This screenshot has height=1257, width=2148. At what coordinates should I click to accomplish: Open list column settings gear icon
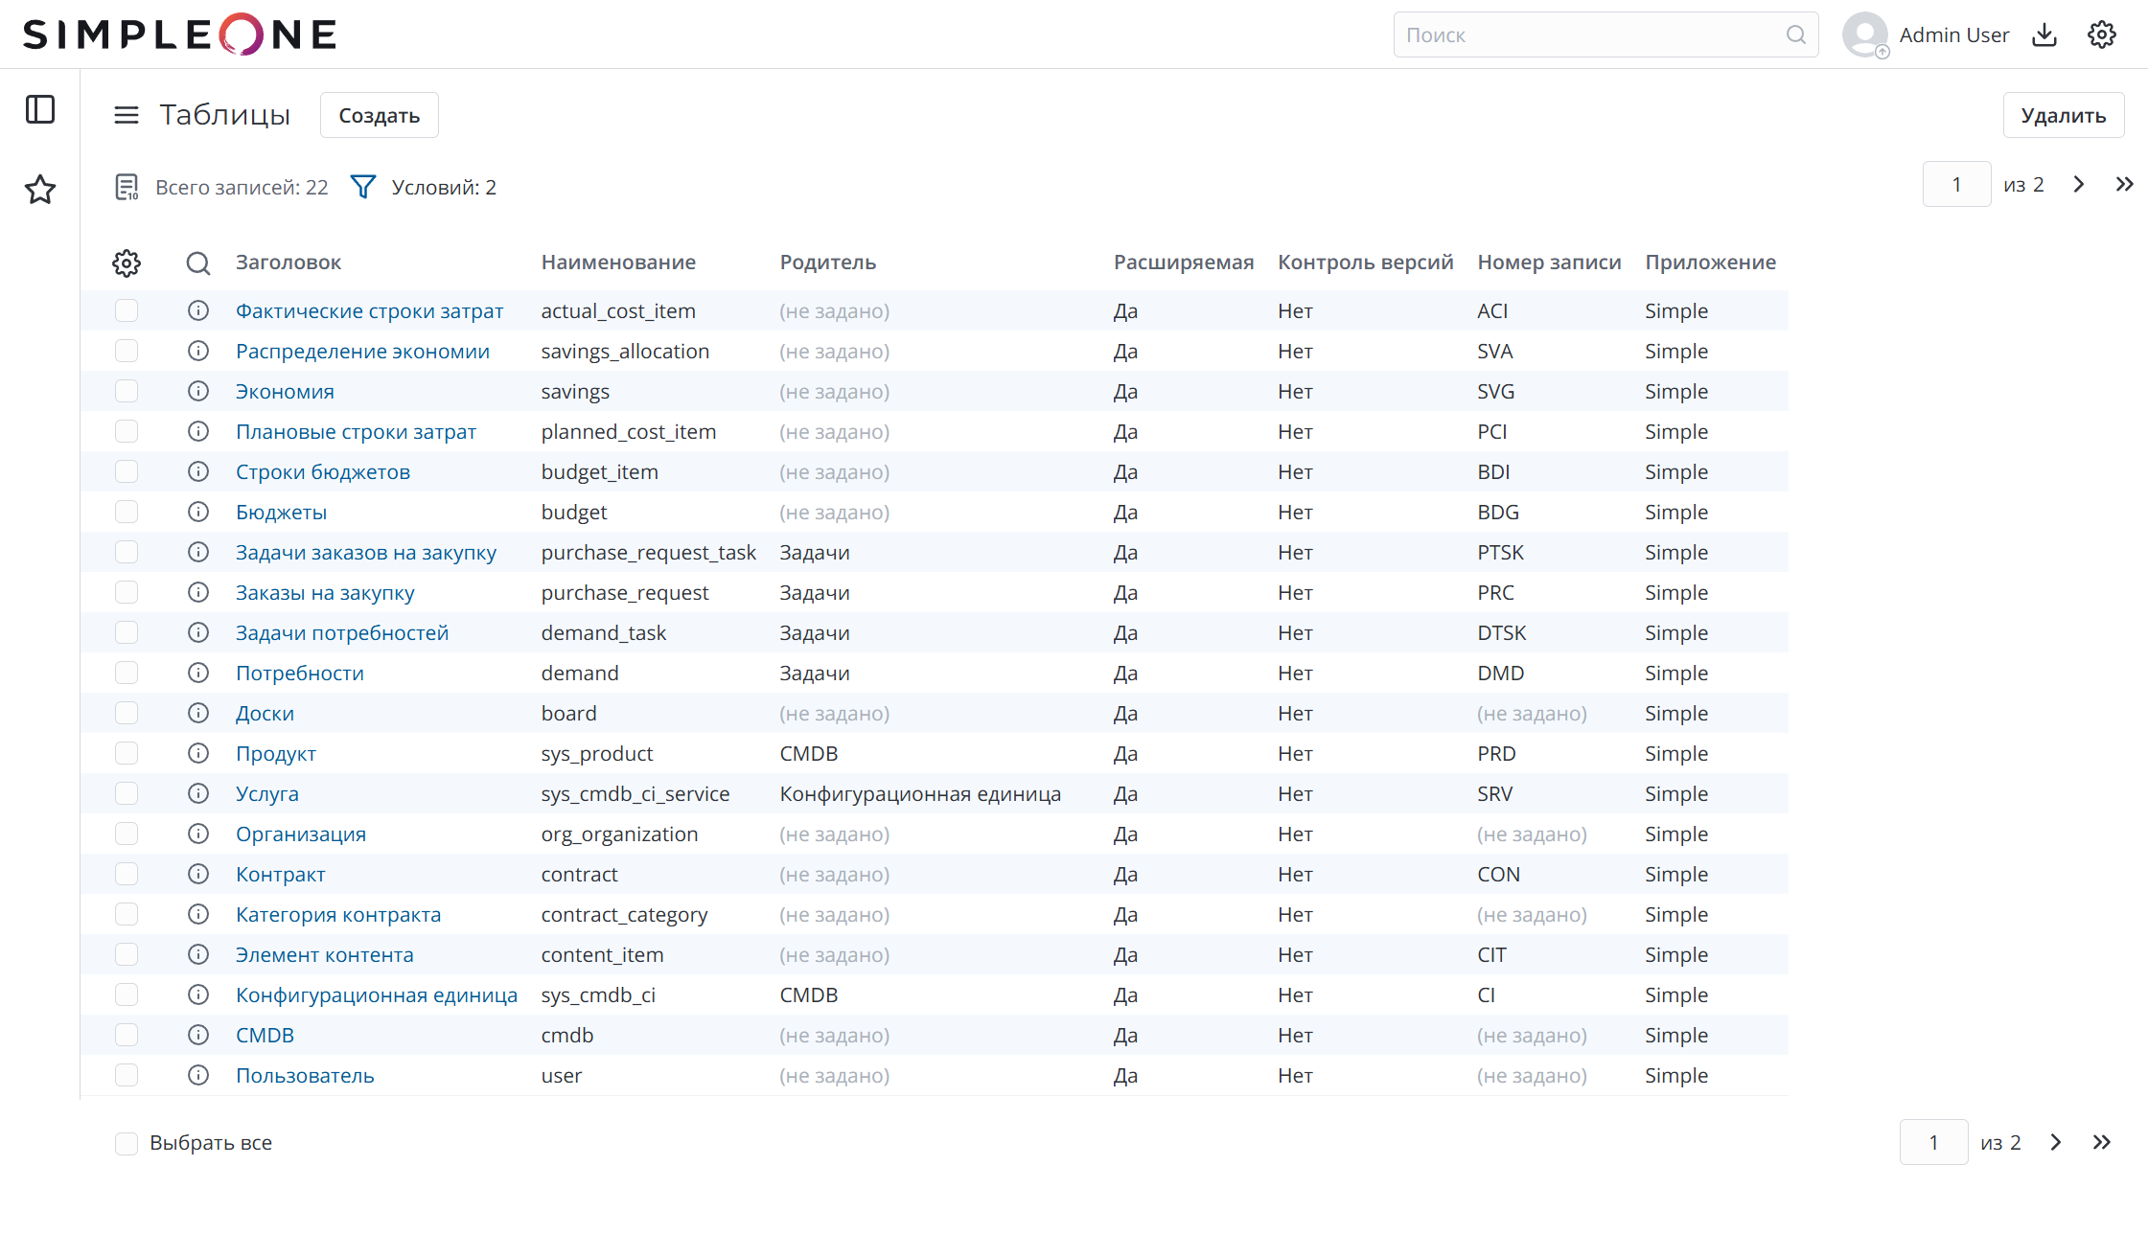pyautogui.click(x=127, y=263)
